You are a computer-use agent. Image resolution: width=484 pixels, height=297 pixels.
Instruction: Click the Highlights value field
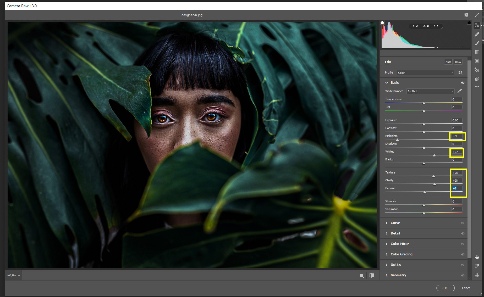(457, 136)
